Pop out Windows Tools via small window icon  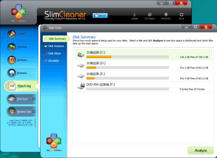34,111
